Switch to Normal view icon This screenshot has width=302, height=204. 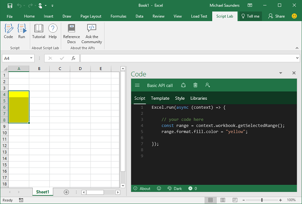click(x=210, y=200)
